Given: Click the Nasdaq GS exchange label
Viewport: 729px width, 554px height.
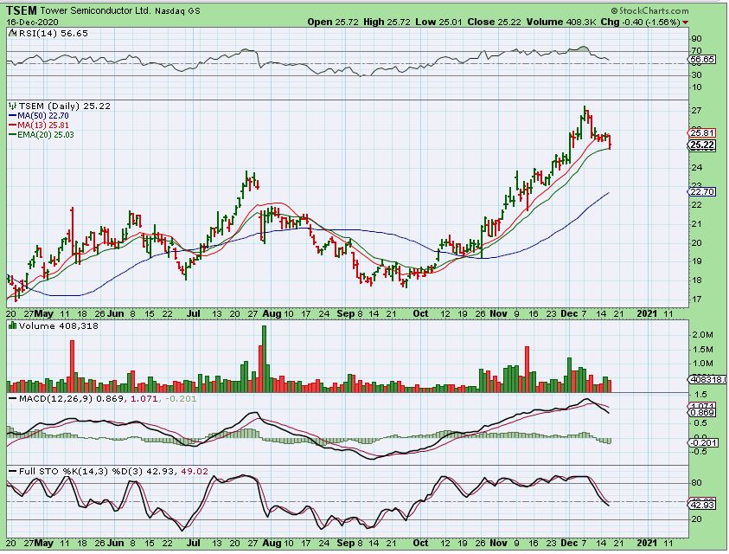Looking at the screenshot, I should (177, 11).
